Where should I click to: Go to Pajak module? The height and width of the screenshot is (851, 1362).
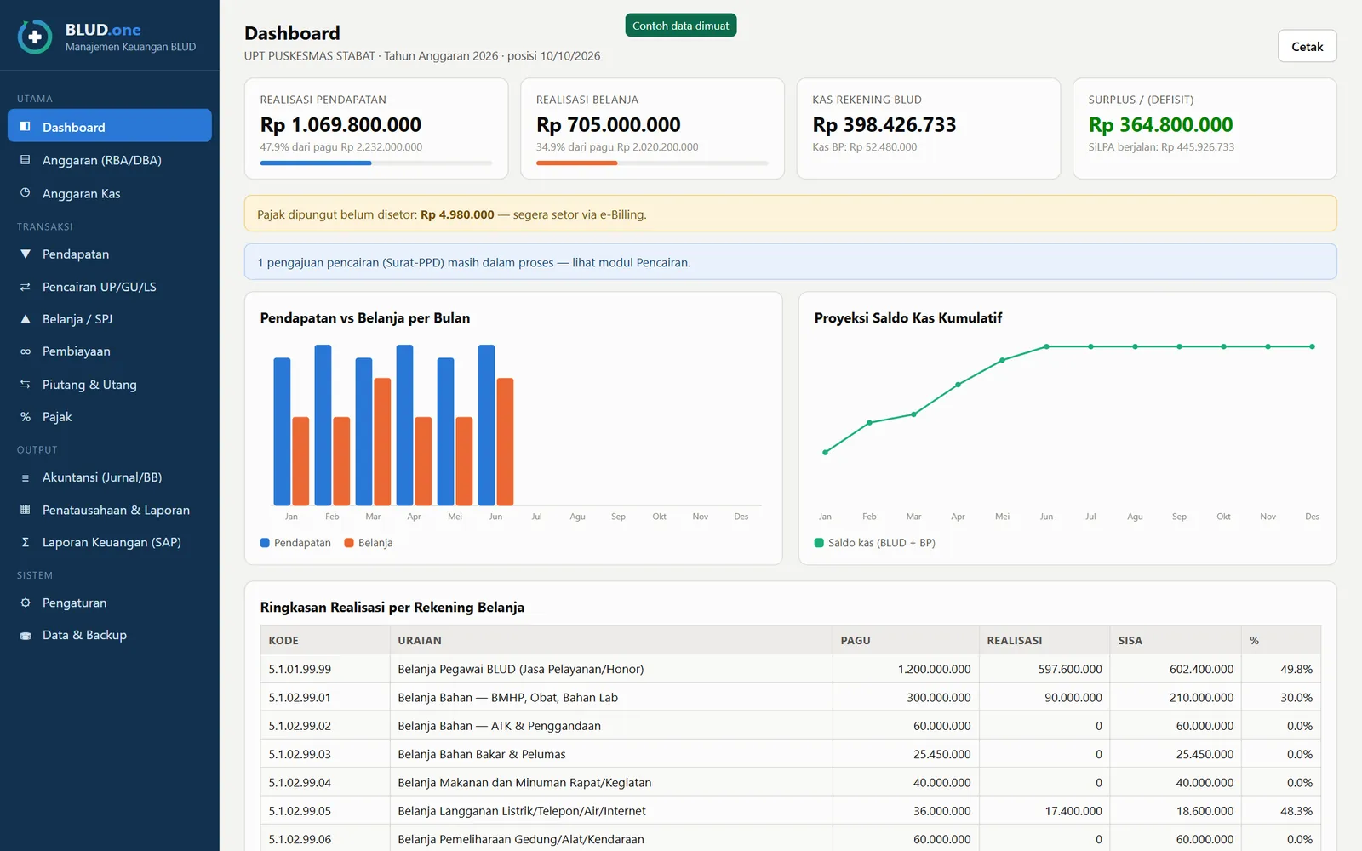coord(110,417)
